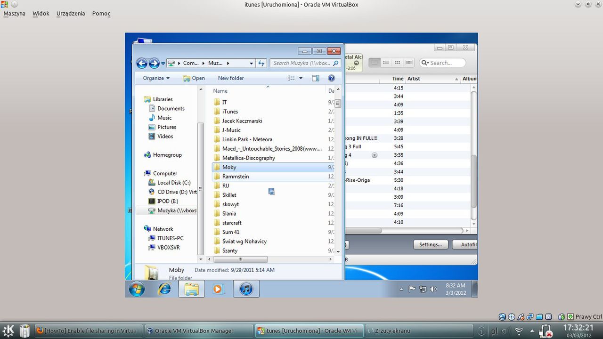Viewport: 603px width, 339px height.
Task: Open the KDE application launcher
Action: coord(8,331)
